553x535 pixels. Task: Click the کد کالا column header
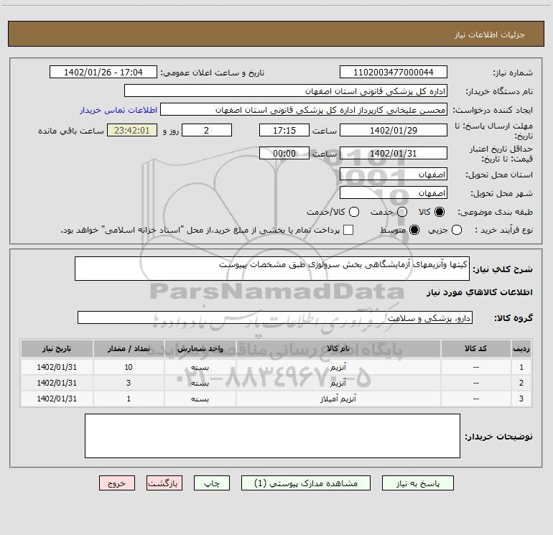[x=475, y=349]
